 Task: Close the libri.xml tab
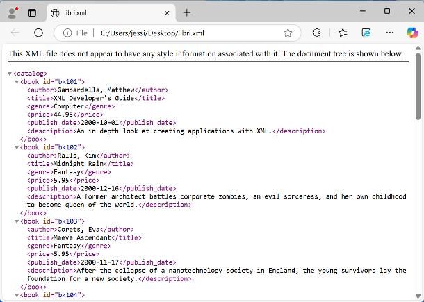pyautogui.click(x=167, y=13)
